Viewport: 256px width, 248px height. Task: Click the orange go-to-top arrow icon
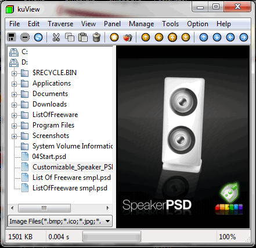(x=172, y=37)
